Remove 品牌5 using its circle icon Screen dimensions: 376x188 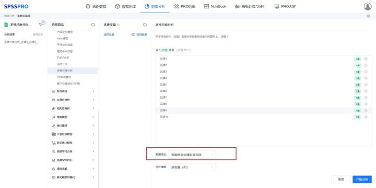[x=366, y=85]
